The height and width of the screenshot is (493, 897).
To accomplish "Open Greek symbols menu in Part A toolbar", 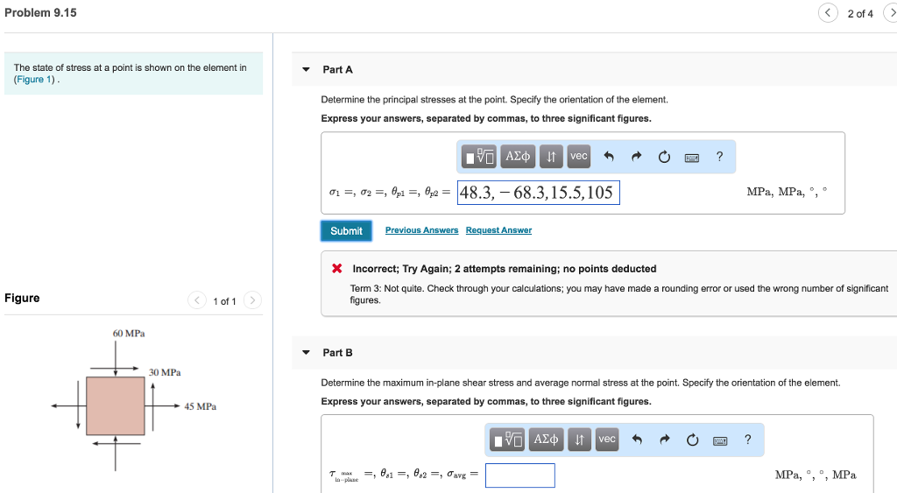I will [x=518, y=156].
